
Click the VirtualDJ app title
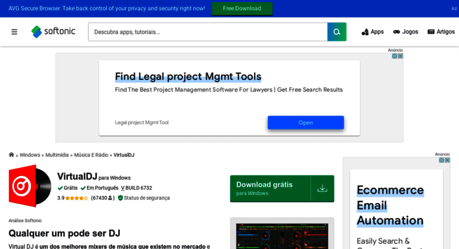click(77, 177)
